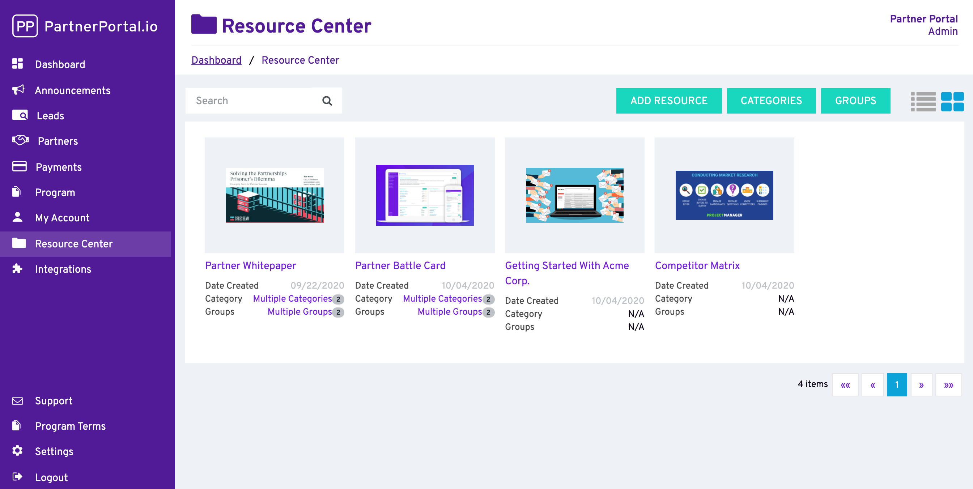Open the Dashboard grid icon in sidebar

click(18, 64)
